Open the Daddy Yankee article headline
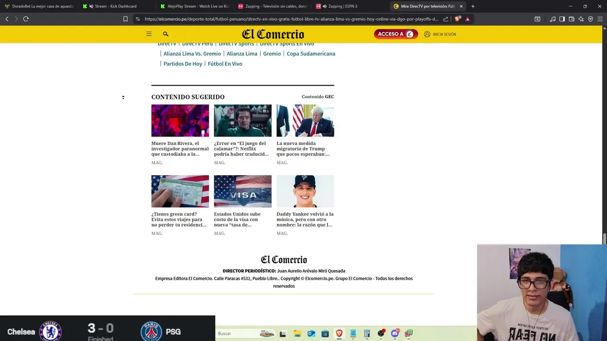The height and width of the screenshot is (341, 607). tap(305, 219)
